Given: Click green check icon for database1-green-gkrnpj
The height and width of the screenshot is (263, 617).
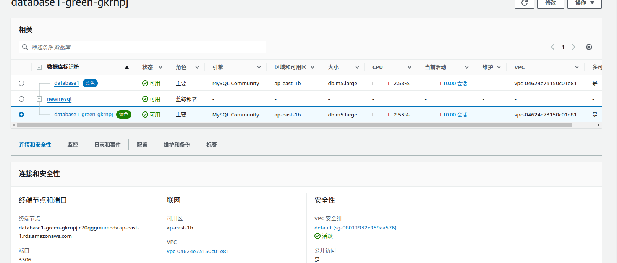Looking at the screenshot, I should tap(145, 115).
